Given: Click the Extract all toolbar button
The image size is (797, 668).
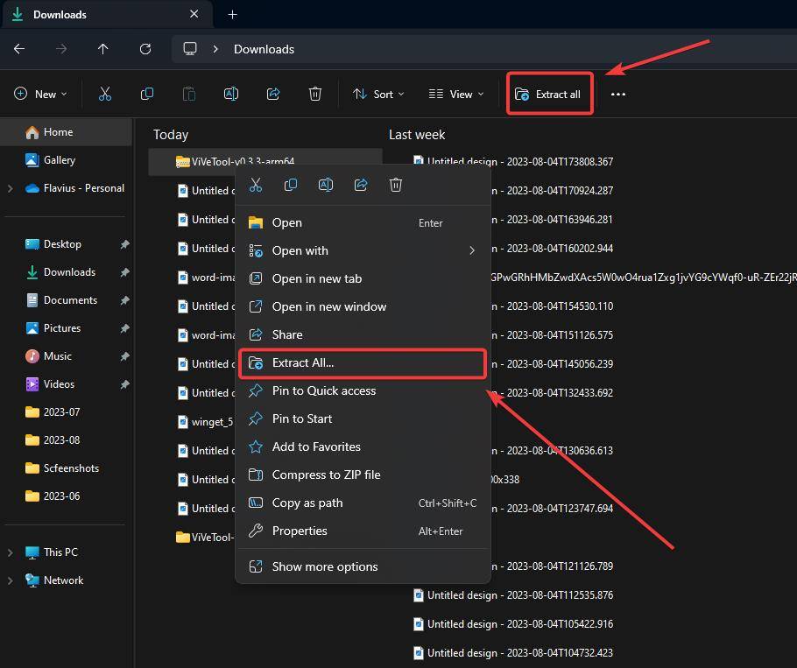Looking at the screenshot, I should pyautogui.click(x=549, y=94).
